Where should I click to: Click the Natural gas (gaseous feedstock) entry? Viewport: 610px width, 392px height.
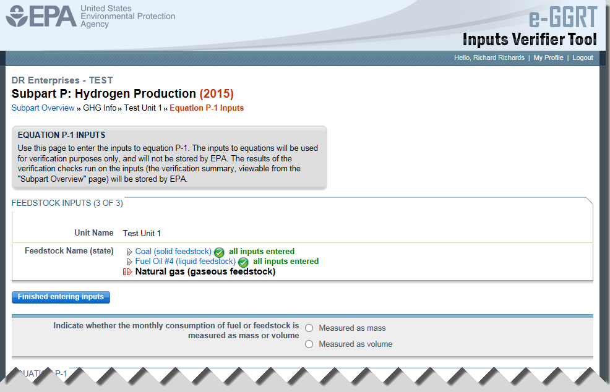205,271
